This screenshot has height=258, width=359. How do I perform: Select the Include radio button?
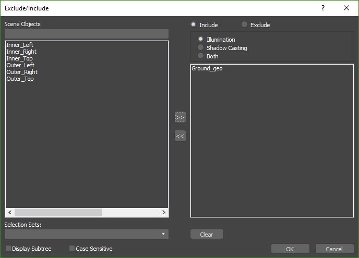coord(194,24)
